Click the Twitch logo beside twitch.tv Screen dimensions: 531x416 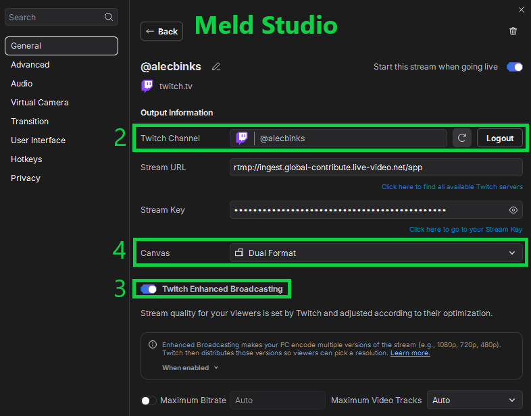pos(147,86)
